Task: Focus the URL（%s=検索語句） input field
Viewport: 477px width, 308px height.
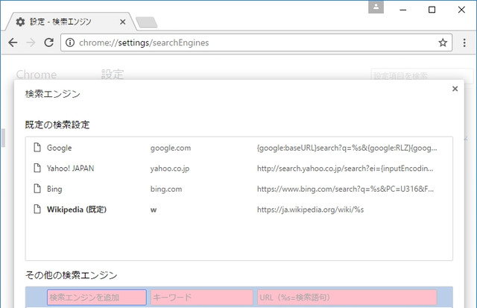Action: click(347, 298)
